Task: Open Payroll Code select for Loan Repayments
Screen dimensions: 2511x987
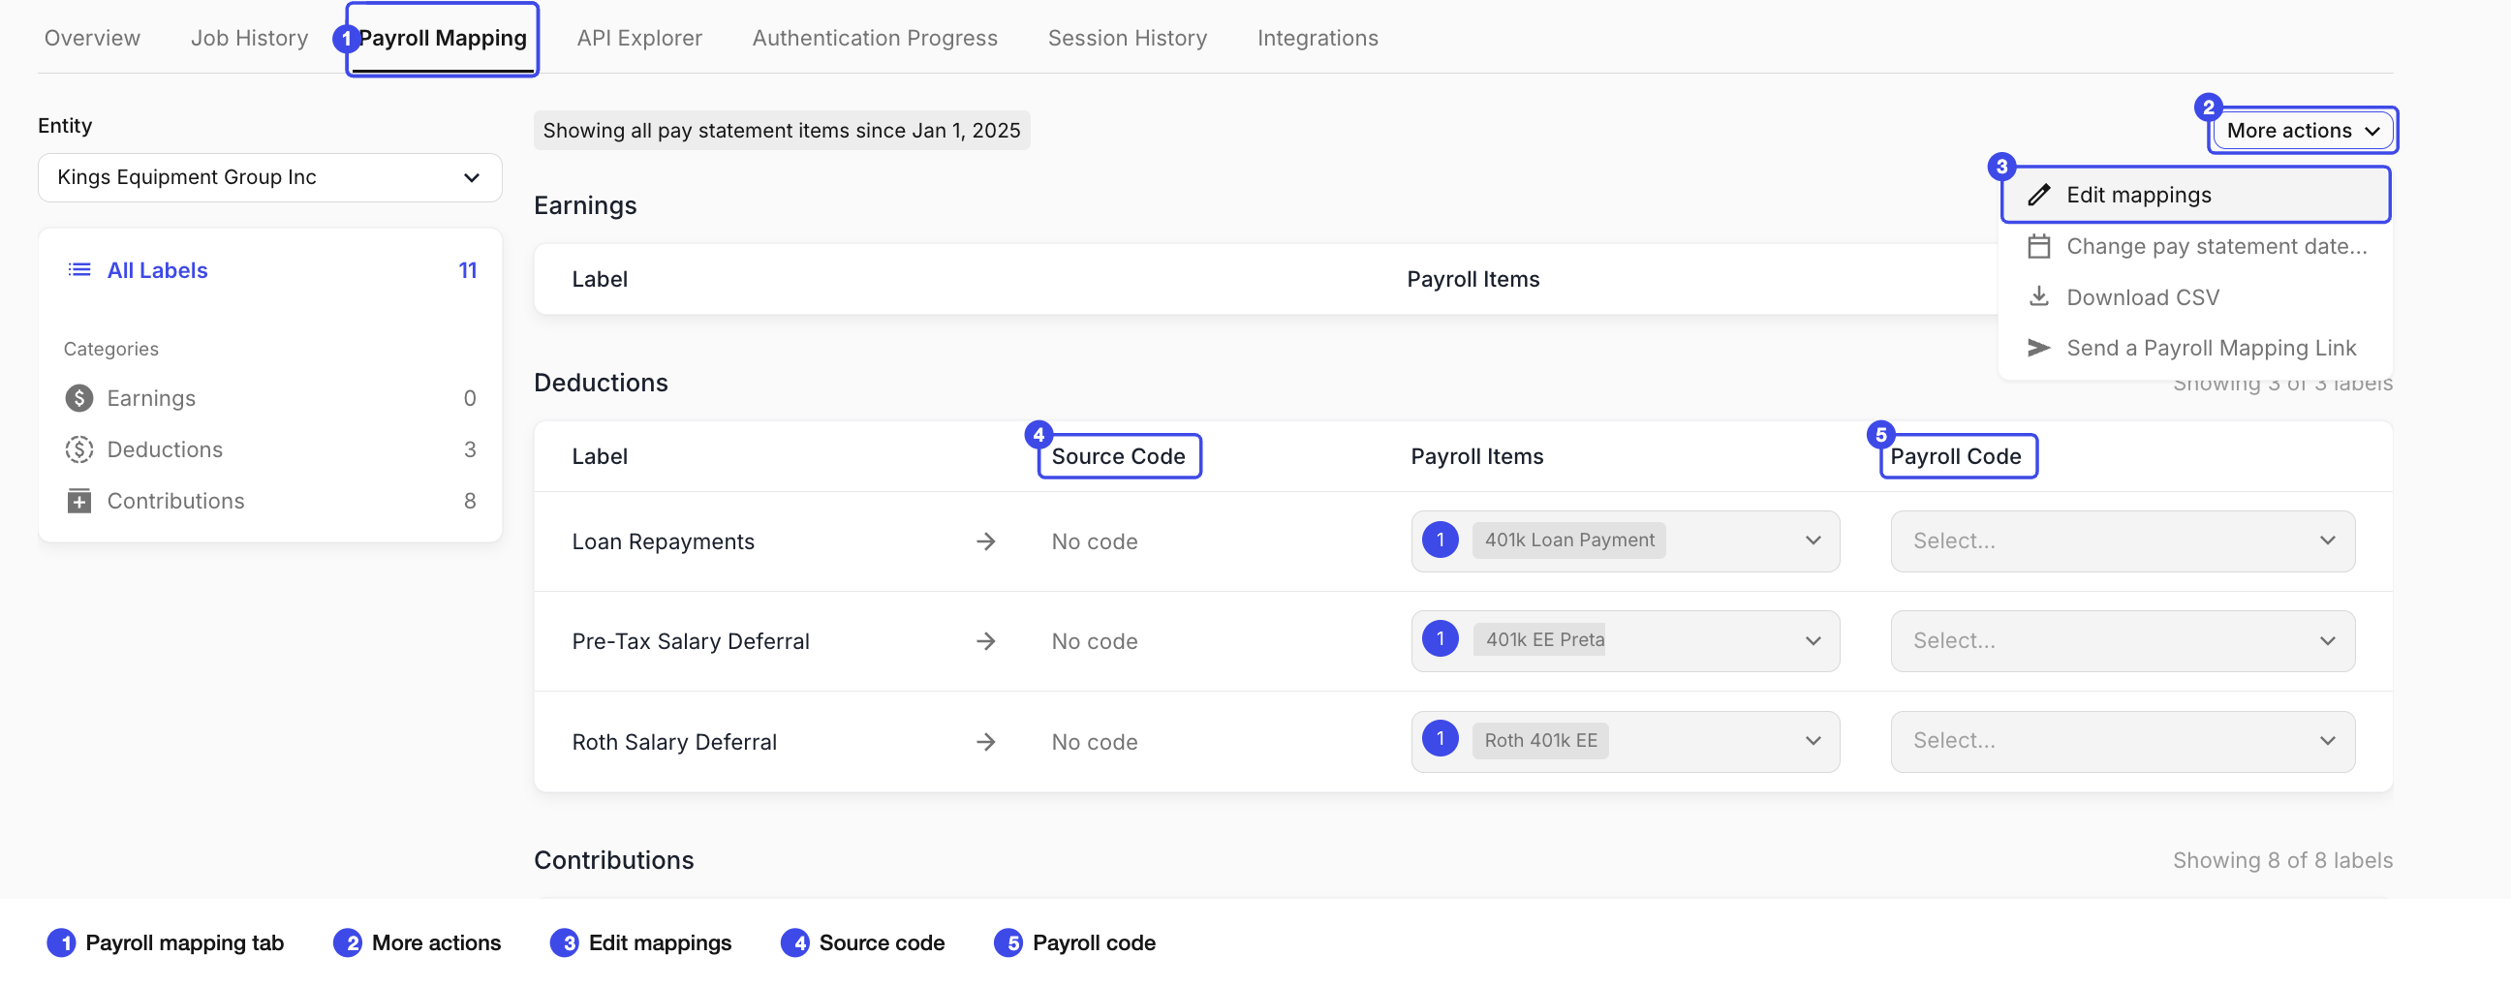Action: 2123,541
